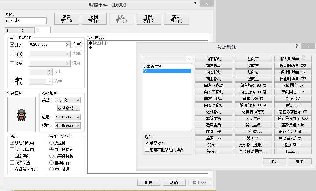This screenshot has width=316, height=191.
Task: Toggle the 移动时动画 option checkbox
Action: 12,143
